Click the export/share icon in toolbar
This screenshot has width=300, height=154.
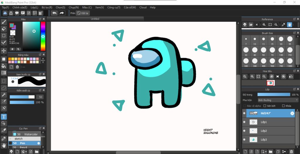tap(11, 13)
